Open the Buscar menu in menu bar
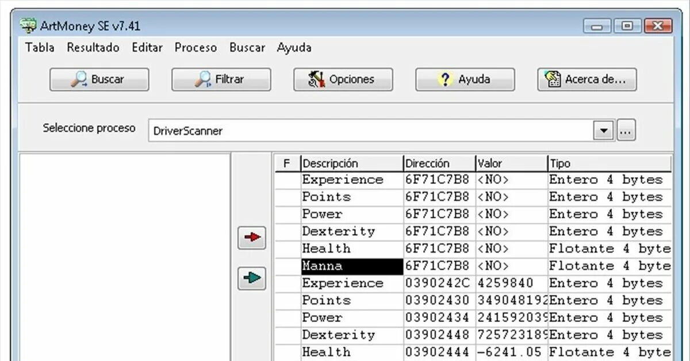The height and width of the screenshot is (361, 690). [247, 48]
